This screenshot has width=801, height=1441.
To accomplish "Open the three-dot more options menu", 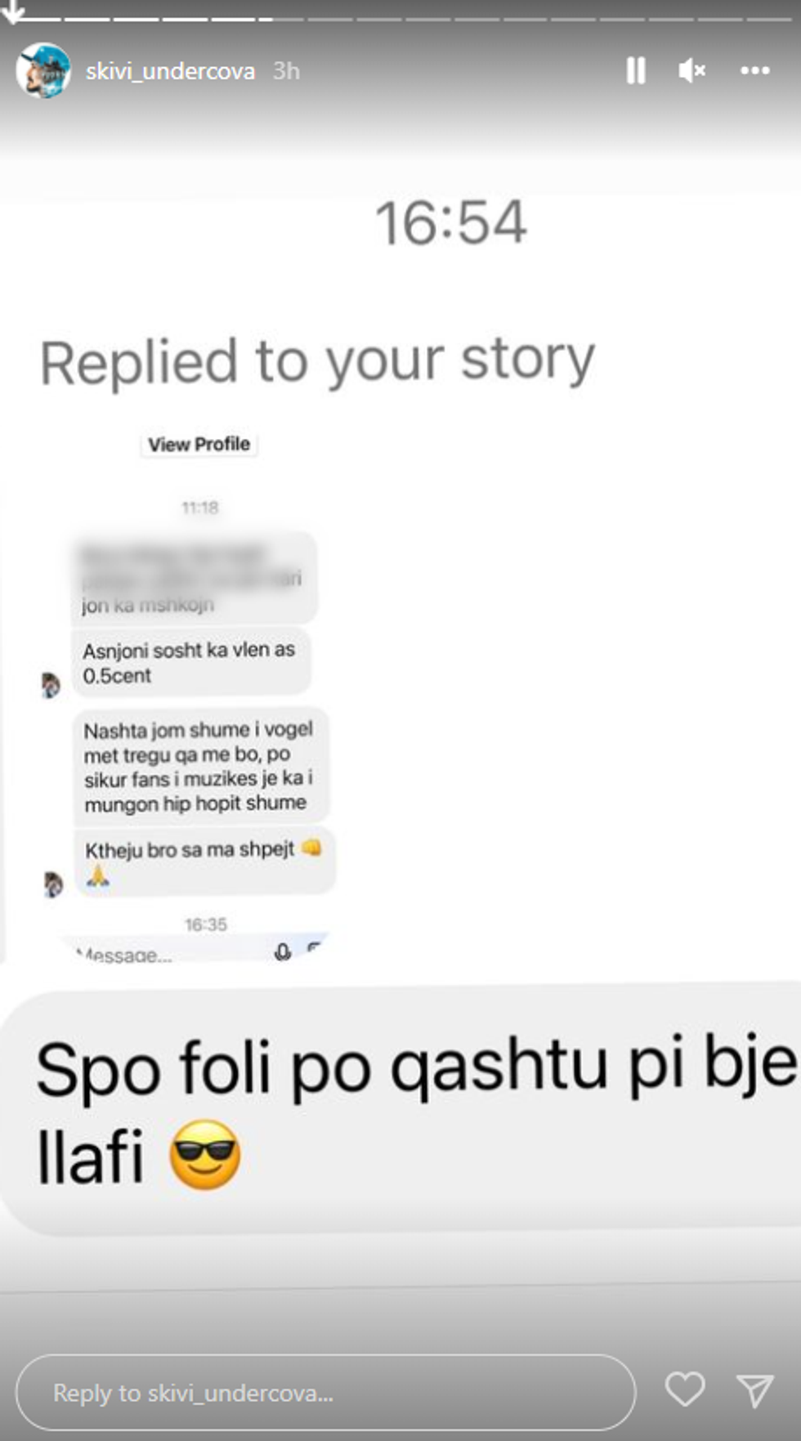I will click(754, 71).
